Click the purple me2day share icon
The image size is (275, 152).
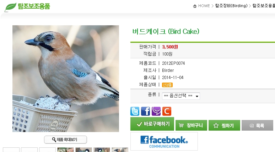[x=156, y=111]
